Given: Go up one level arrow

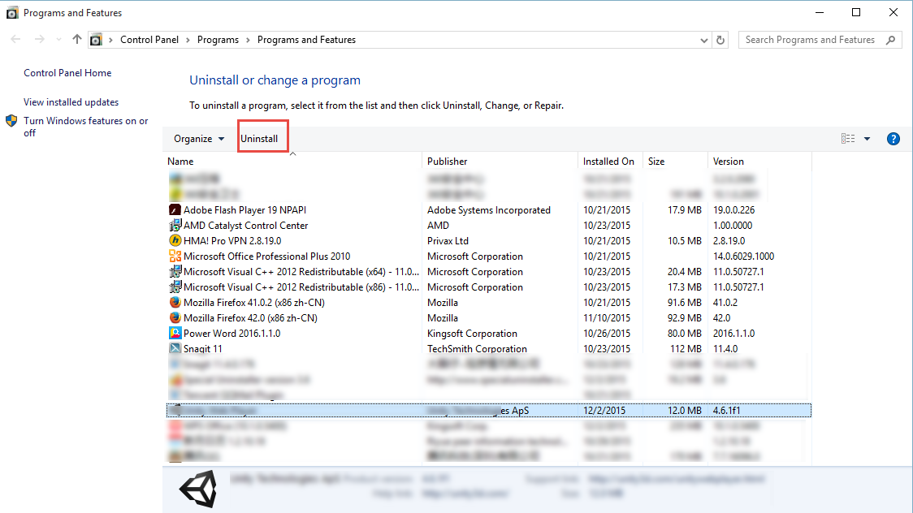Looking at the screenshot, I should tap(77, 39).
